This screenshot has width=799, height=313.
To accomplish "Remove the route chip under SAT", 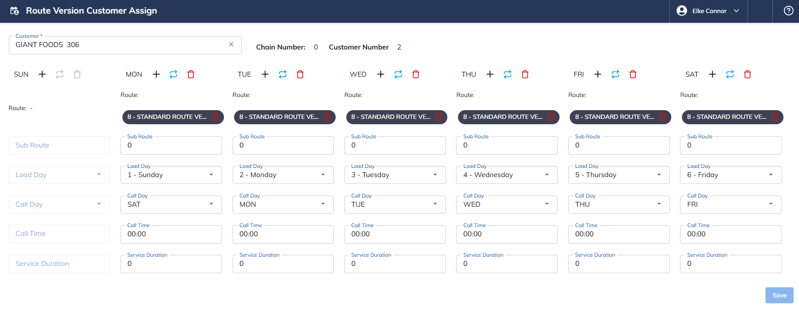I will (775, 117).
